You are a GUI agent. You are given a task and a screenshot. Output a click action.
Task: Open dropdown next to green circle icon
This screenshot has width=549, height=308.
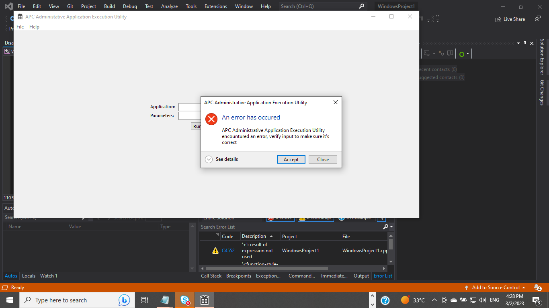point(468,54)
